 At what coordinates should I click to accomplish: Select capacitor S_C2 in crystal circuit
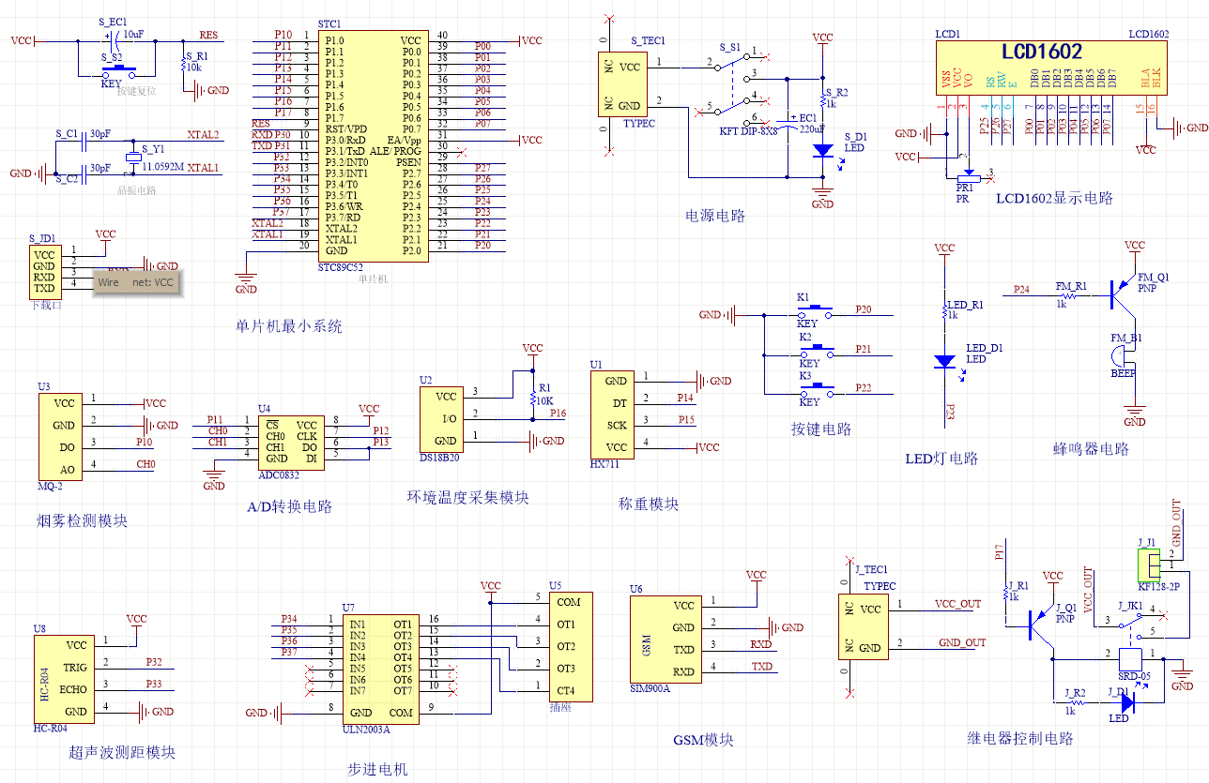click(x=84, y=173)
